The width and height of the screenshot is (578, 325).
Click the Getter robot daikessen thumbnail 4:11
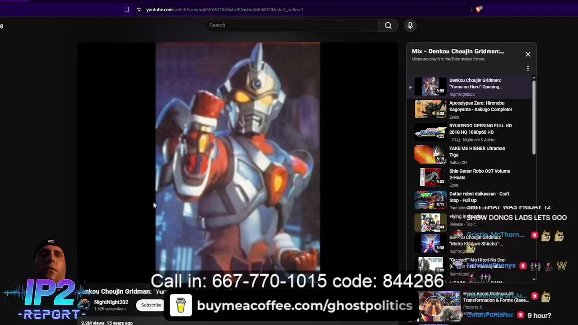coord(430,200)
